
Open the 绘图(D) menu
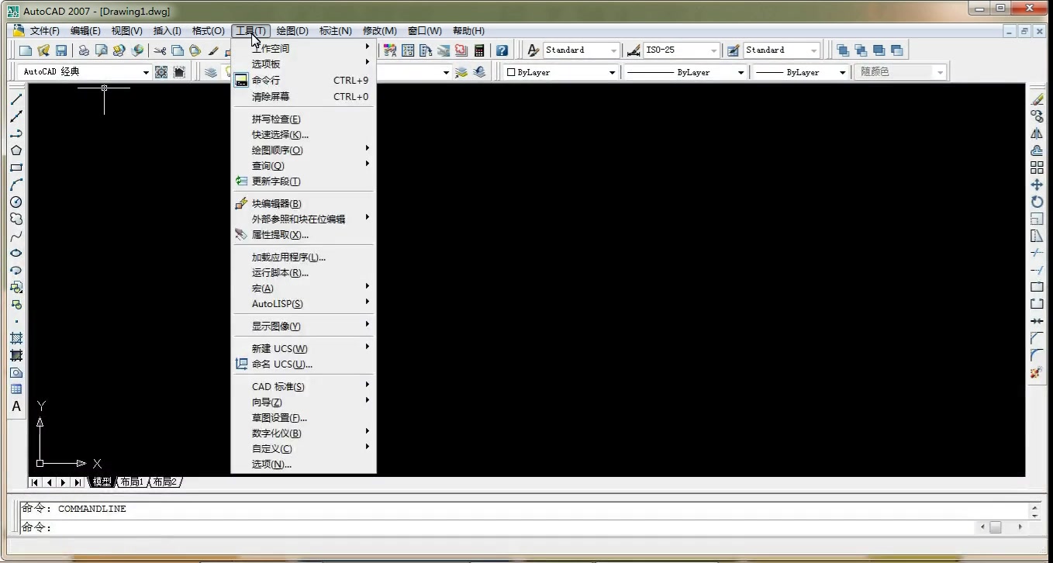click(292, 31)
